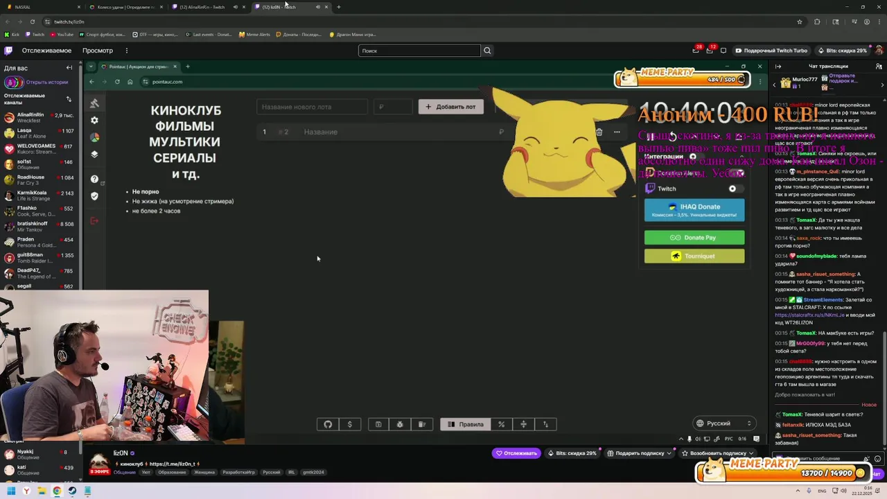
Task: Expand the Возобновить подписку dropdown arrow
Action: (x=751, y=453)
